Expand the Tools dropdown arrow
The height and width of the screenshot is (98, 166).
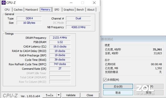59,95
